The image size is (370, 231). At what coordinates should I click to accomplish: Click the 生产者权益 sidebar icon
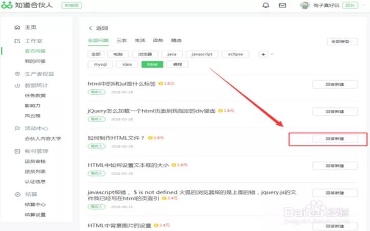[17, 74]
